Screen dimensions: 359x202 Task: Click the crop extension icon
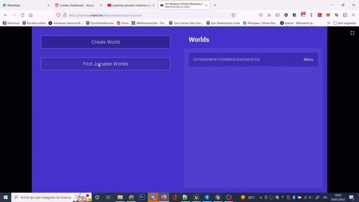click(x=337, y=15)
